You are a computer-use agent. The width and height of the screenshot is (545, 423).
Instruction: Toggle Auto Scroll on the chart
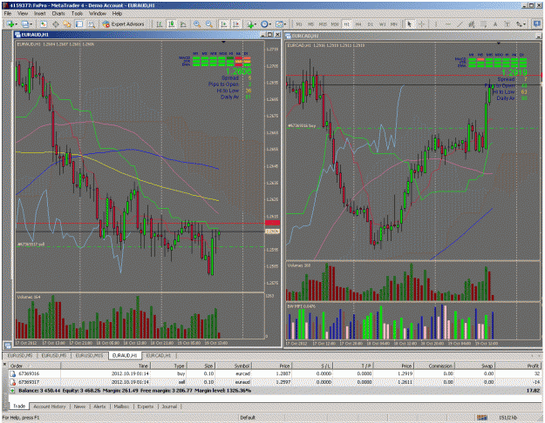point(224,24)
